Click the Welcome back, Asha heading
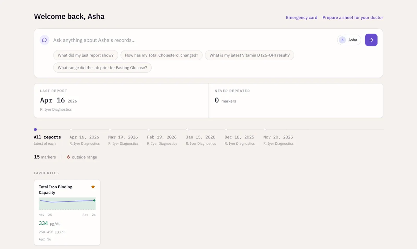The image size is (417, 249). tap(69, 16)
